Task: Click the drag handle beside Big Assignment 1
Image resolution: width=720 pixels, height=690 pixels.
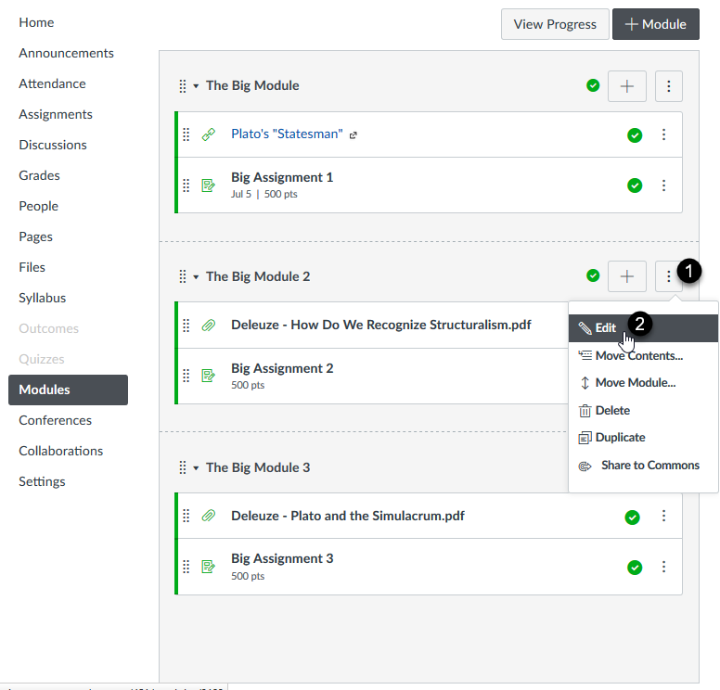Action: click(186, 185)
